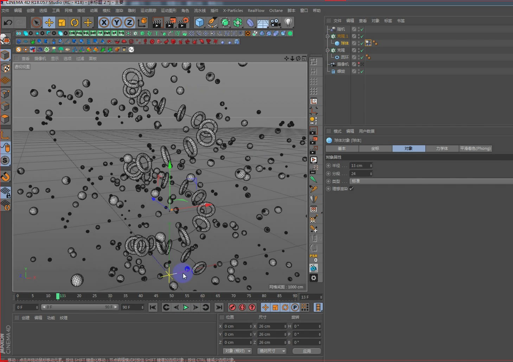Collapse the 克隆.1 tree node
The image size is (513, 362).
(x=328, y=36)
